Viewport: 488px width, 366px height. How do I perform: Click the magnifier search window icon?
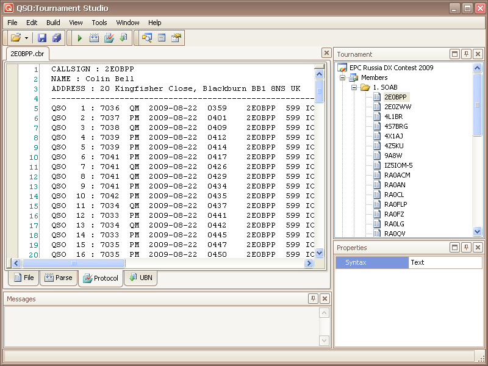click(147, 38)
